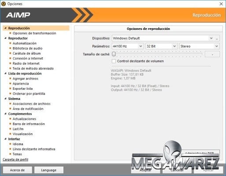Click the AIMP icon in title bar
Screen dimensions: 226x176
pyautogui.click(x=4, y=4)
